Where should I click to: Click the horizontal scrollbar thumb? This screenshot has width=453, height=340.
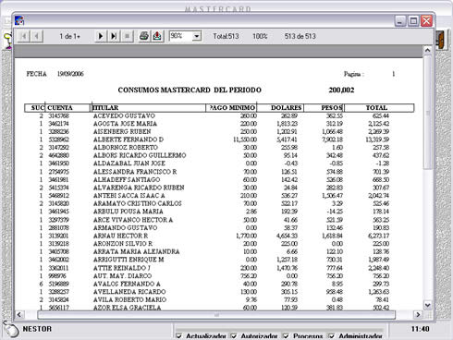tap(216, 315)
